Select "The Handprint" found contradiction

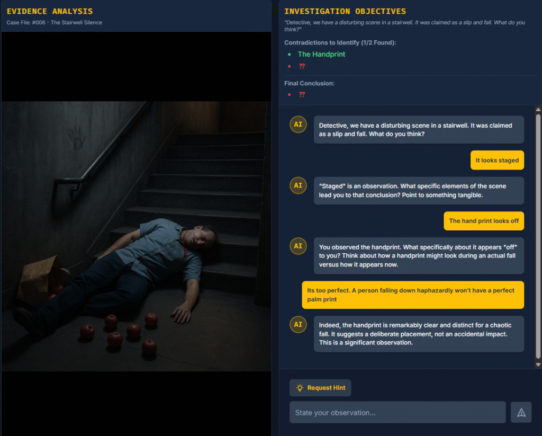pos(321,54)
